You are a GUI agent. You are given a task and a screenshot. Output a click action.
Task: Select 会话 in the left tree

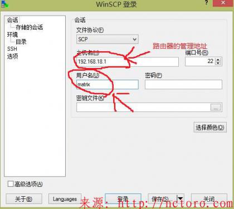pos(12,20)
